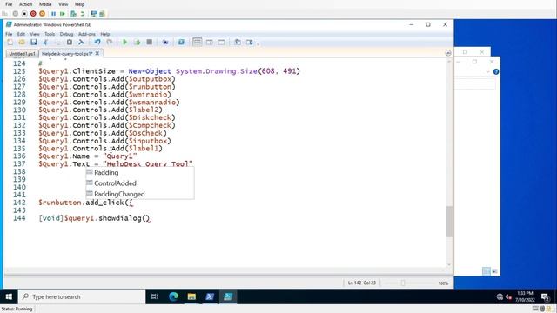The width and height of the screenshot is (557, 313).
Task: Click the Paste clipboard icon
Action: 70,43
